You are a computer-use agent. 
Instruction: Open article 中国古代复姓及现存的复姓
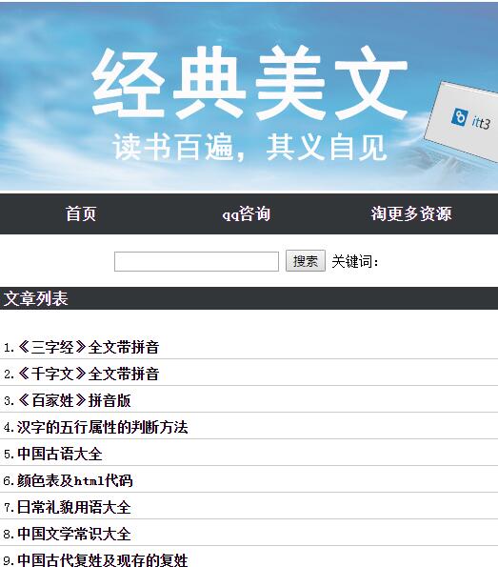(103, 559)
